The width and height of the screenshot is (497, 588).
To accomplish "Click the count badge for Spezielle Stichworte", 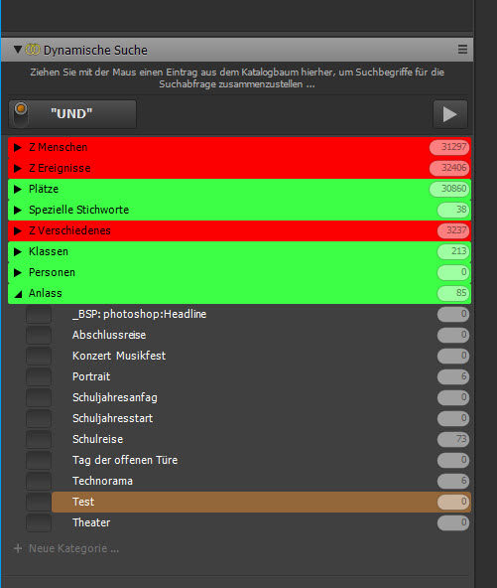I will point(453,210).
